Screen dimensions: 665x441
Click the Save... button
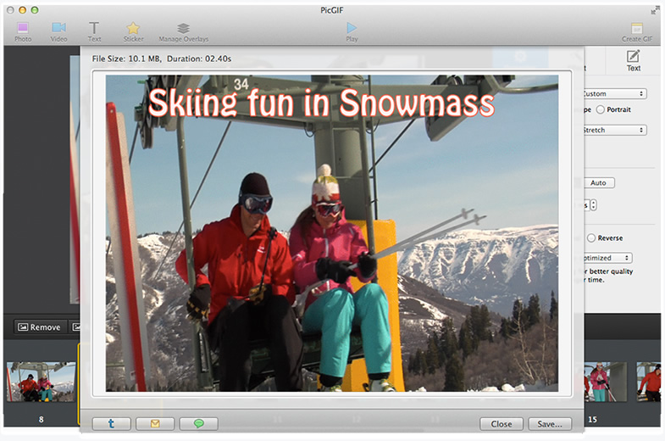pyautogui.click(x=550, y=423)
